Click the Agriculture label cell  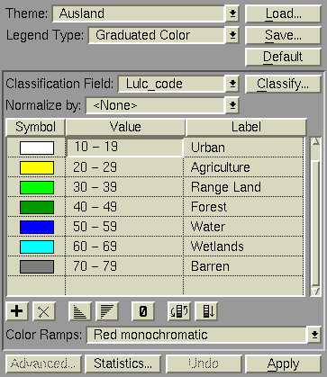(244, 167)
